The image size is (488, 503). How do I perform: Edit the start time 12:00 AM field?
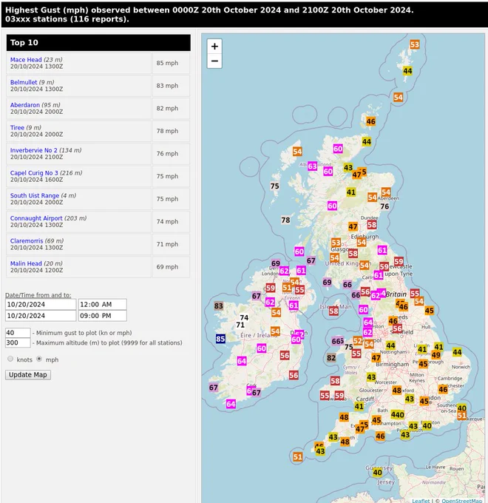click(x=102, y=305)
